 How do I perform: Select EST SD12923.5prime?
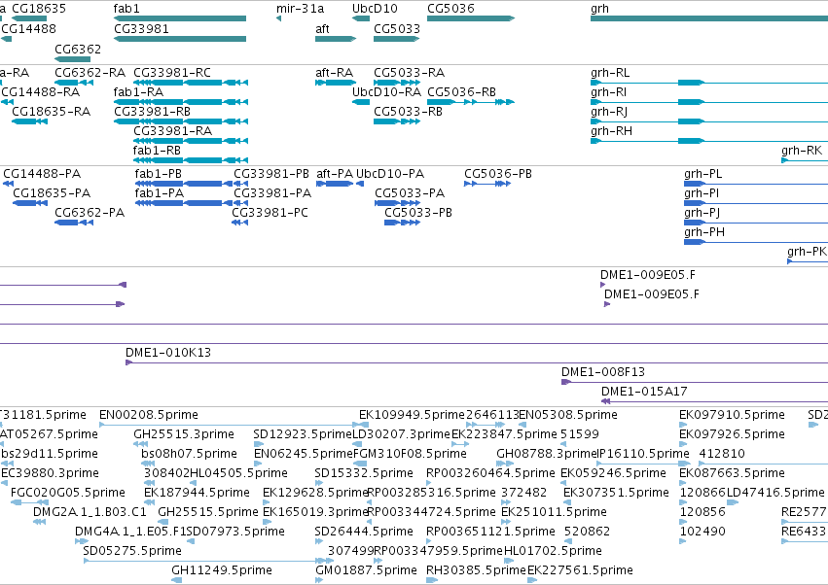point(257,444)
